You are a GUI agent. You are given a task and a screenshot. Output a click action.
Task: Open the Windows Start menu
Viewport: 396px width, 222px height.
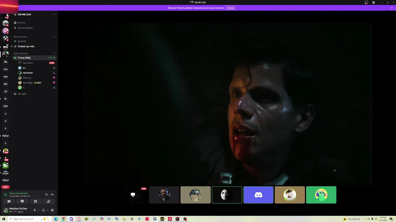coord(4,219)
